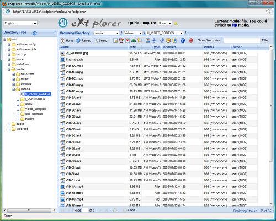Click the new file/folder icon

(115, 40)
